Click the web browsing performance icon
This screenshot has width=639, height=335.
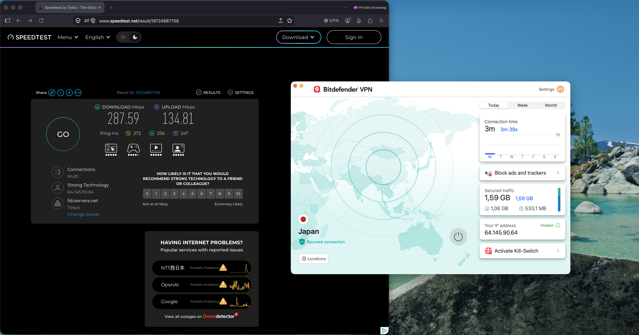click(111, 150)
